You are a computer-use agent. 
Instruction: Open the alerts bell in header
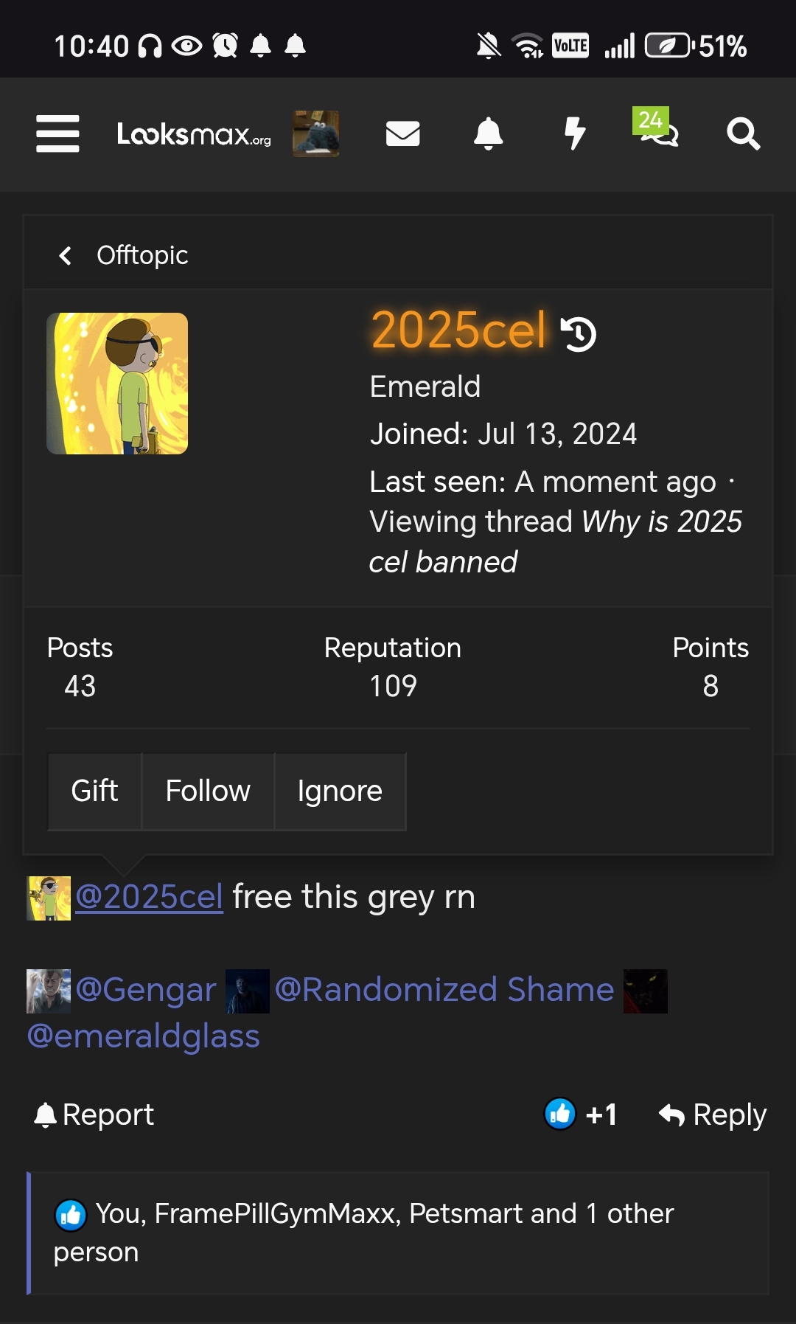click(488, 134)
